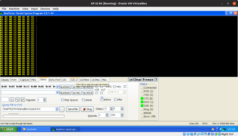Expand the first send string history dropdown
Image resolution: width=238 pixels, height=136 pixels.
tap(57, 87)
